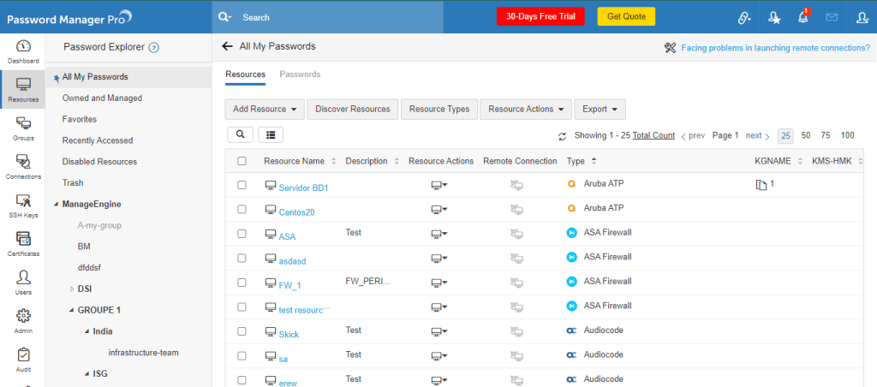Refresh the resource list

562,136
